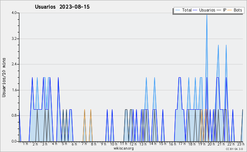Viewport: 247px width, 152px height.
Task: Click the '16 h' x-axis label
Action: [x=172, y=144]
